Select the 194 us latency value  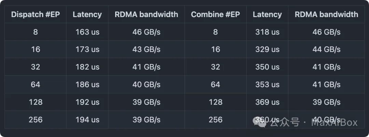click(x=87, y=120)
